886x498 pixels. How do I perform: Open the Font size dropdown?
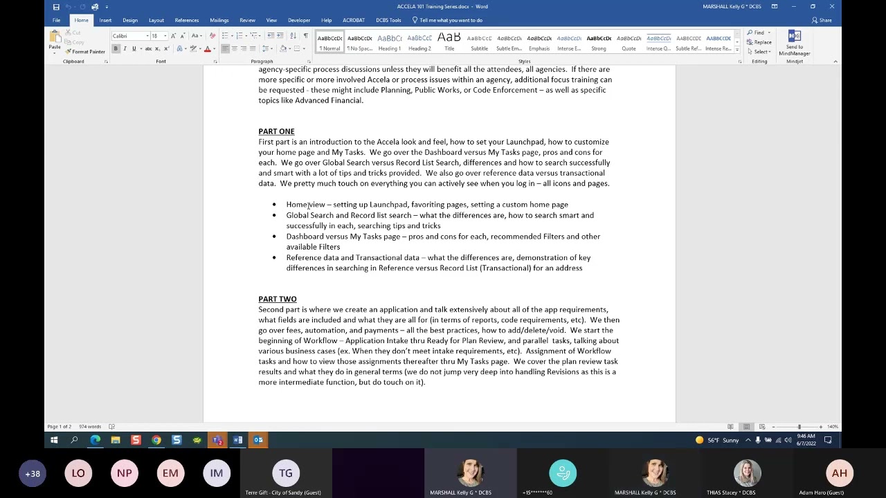(x=165, y=36)
